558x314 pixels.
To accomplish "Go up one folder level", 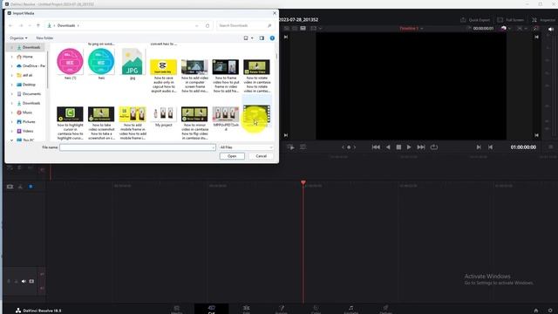I will [x=38, y=25].
